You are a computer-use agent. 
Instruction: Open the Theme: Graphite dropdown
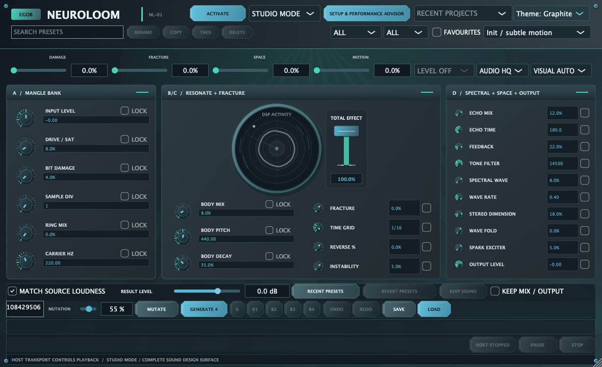click(x=551, y=13)
